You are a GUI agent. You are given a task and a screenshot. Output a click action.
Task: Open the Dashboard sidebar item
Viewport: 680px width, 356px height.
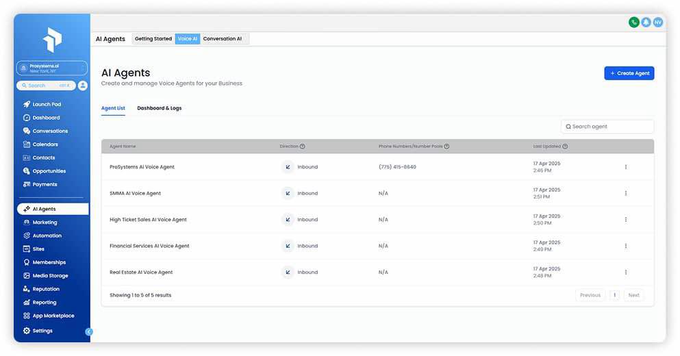tap(42, 118)
